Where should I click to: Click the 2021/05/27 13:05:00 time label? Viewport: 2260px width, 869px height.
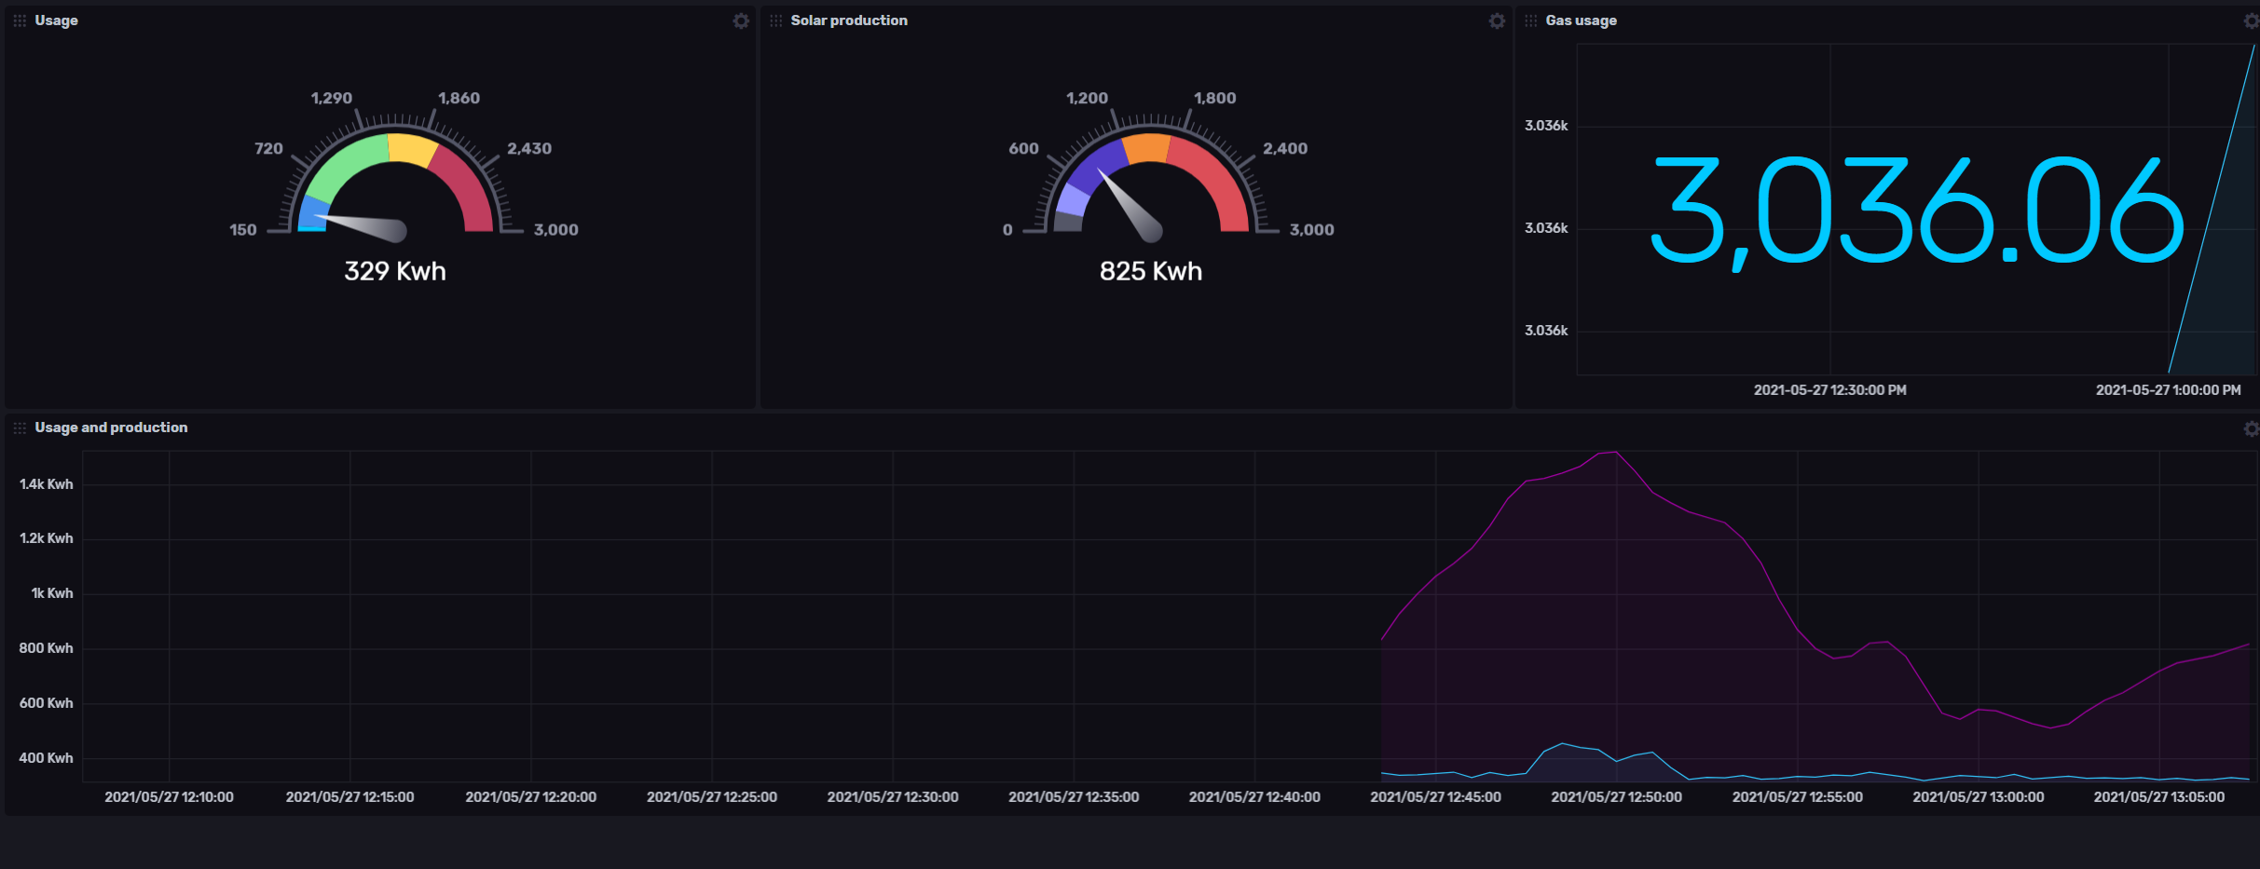pyautogui.click(x=2159, y=797)
